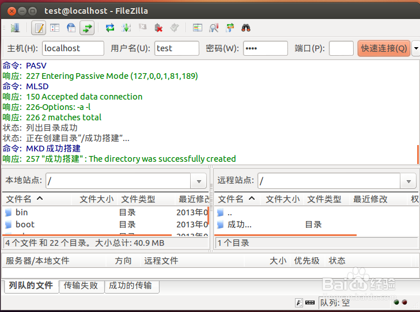The width and height of the screenshot is (420, 312).
Task: Sort local files by 文件名 column
Action: click(37, 199)
